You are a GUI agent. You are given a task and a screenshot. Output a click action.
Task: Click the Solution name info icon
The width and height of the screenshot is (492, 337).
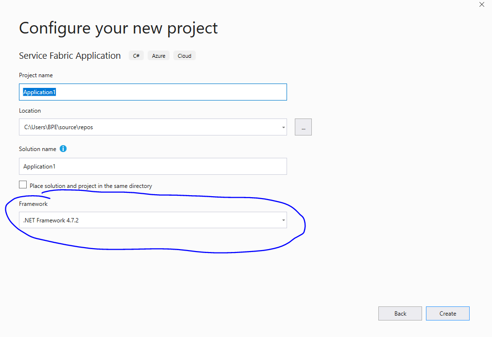coord(63,149)
